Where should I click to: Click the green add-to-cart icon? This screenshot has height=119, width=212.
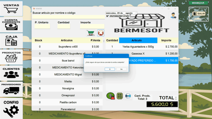pos(90,33)
